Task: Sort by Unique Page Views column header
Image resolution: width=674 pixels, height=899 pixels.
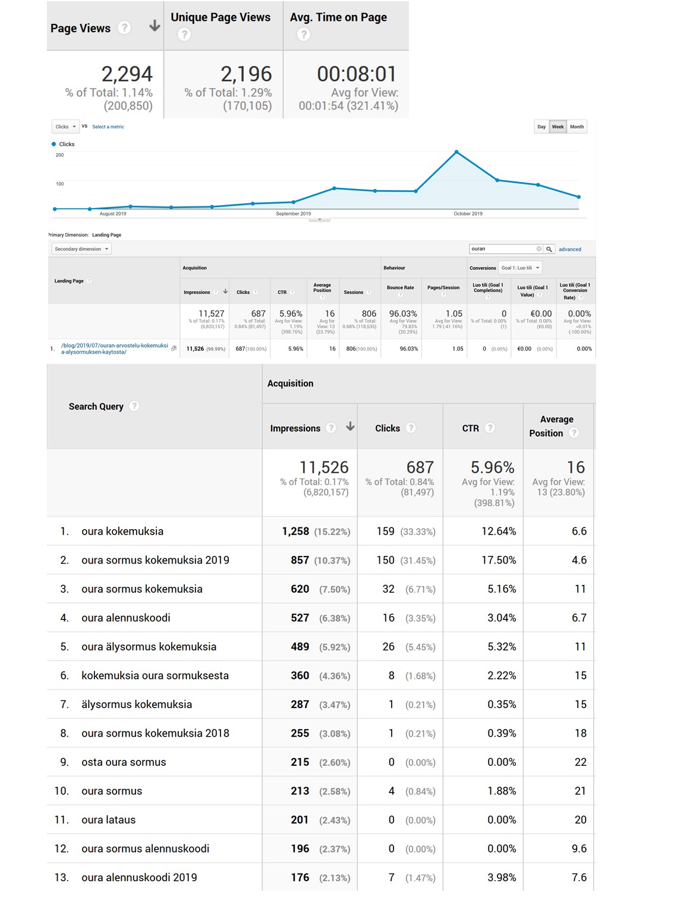Action: coord(221,18)
